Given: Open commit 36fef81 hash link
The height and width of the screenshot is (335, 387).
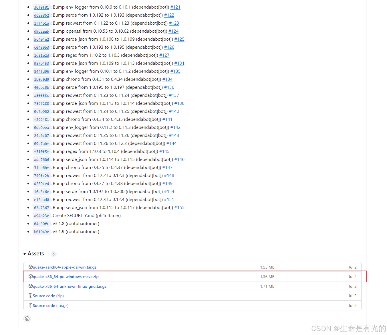Looking at the screenshot, I should (x=41, y=7).
